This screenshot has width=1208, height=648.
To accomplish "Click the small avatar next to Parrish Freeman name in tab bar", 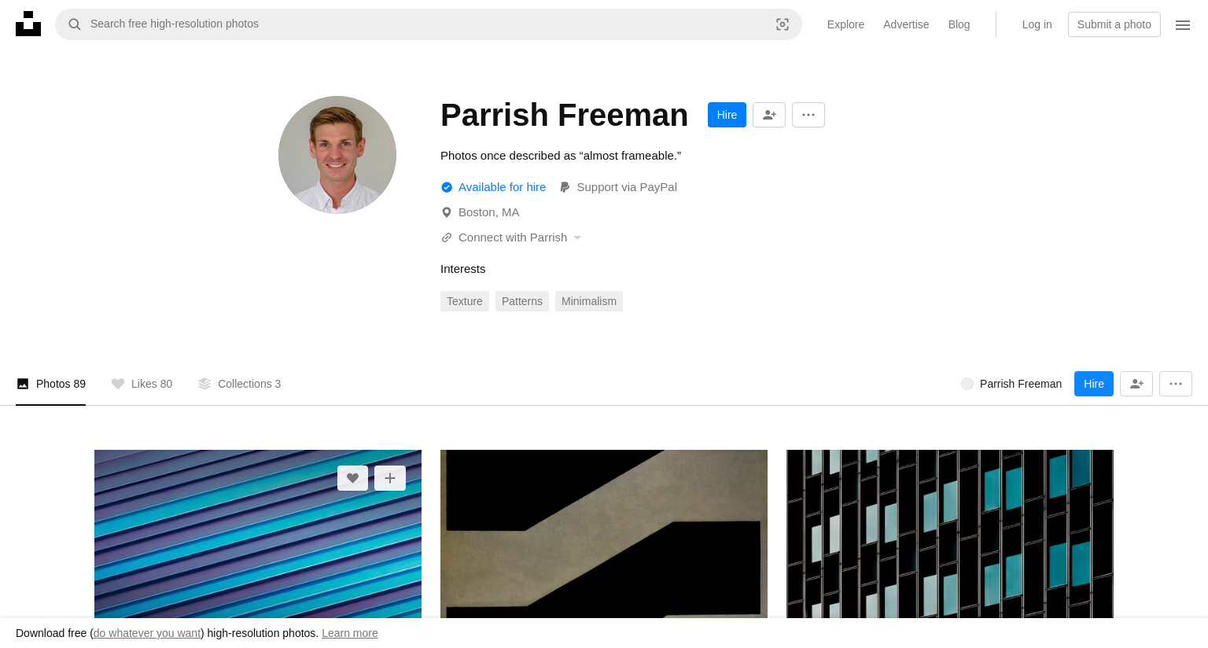I will point(967,384).
